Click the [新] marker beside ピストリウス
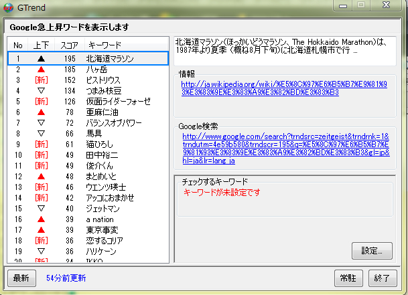 pos(41,80)
